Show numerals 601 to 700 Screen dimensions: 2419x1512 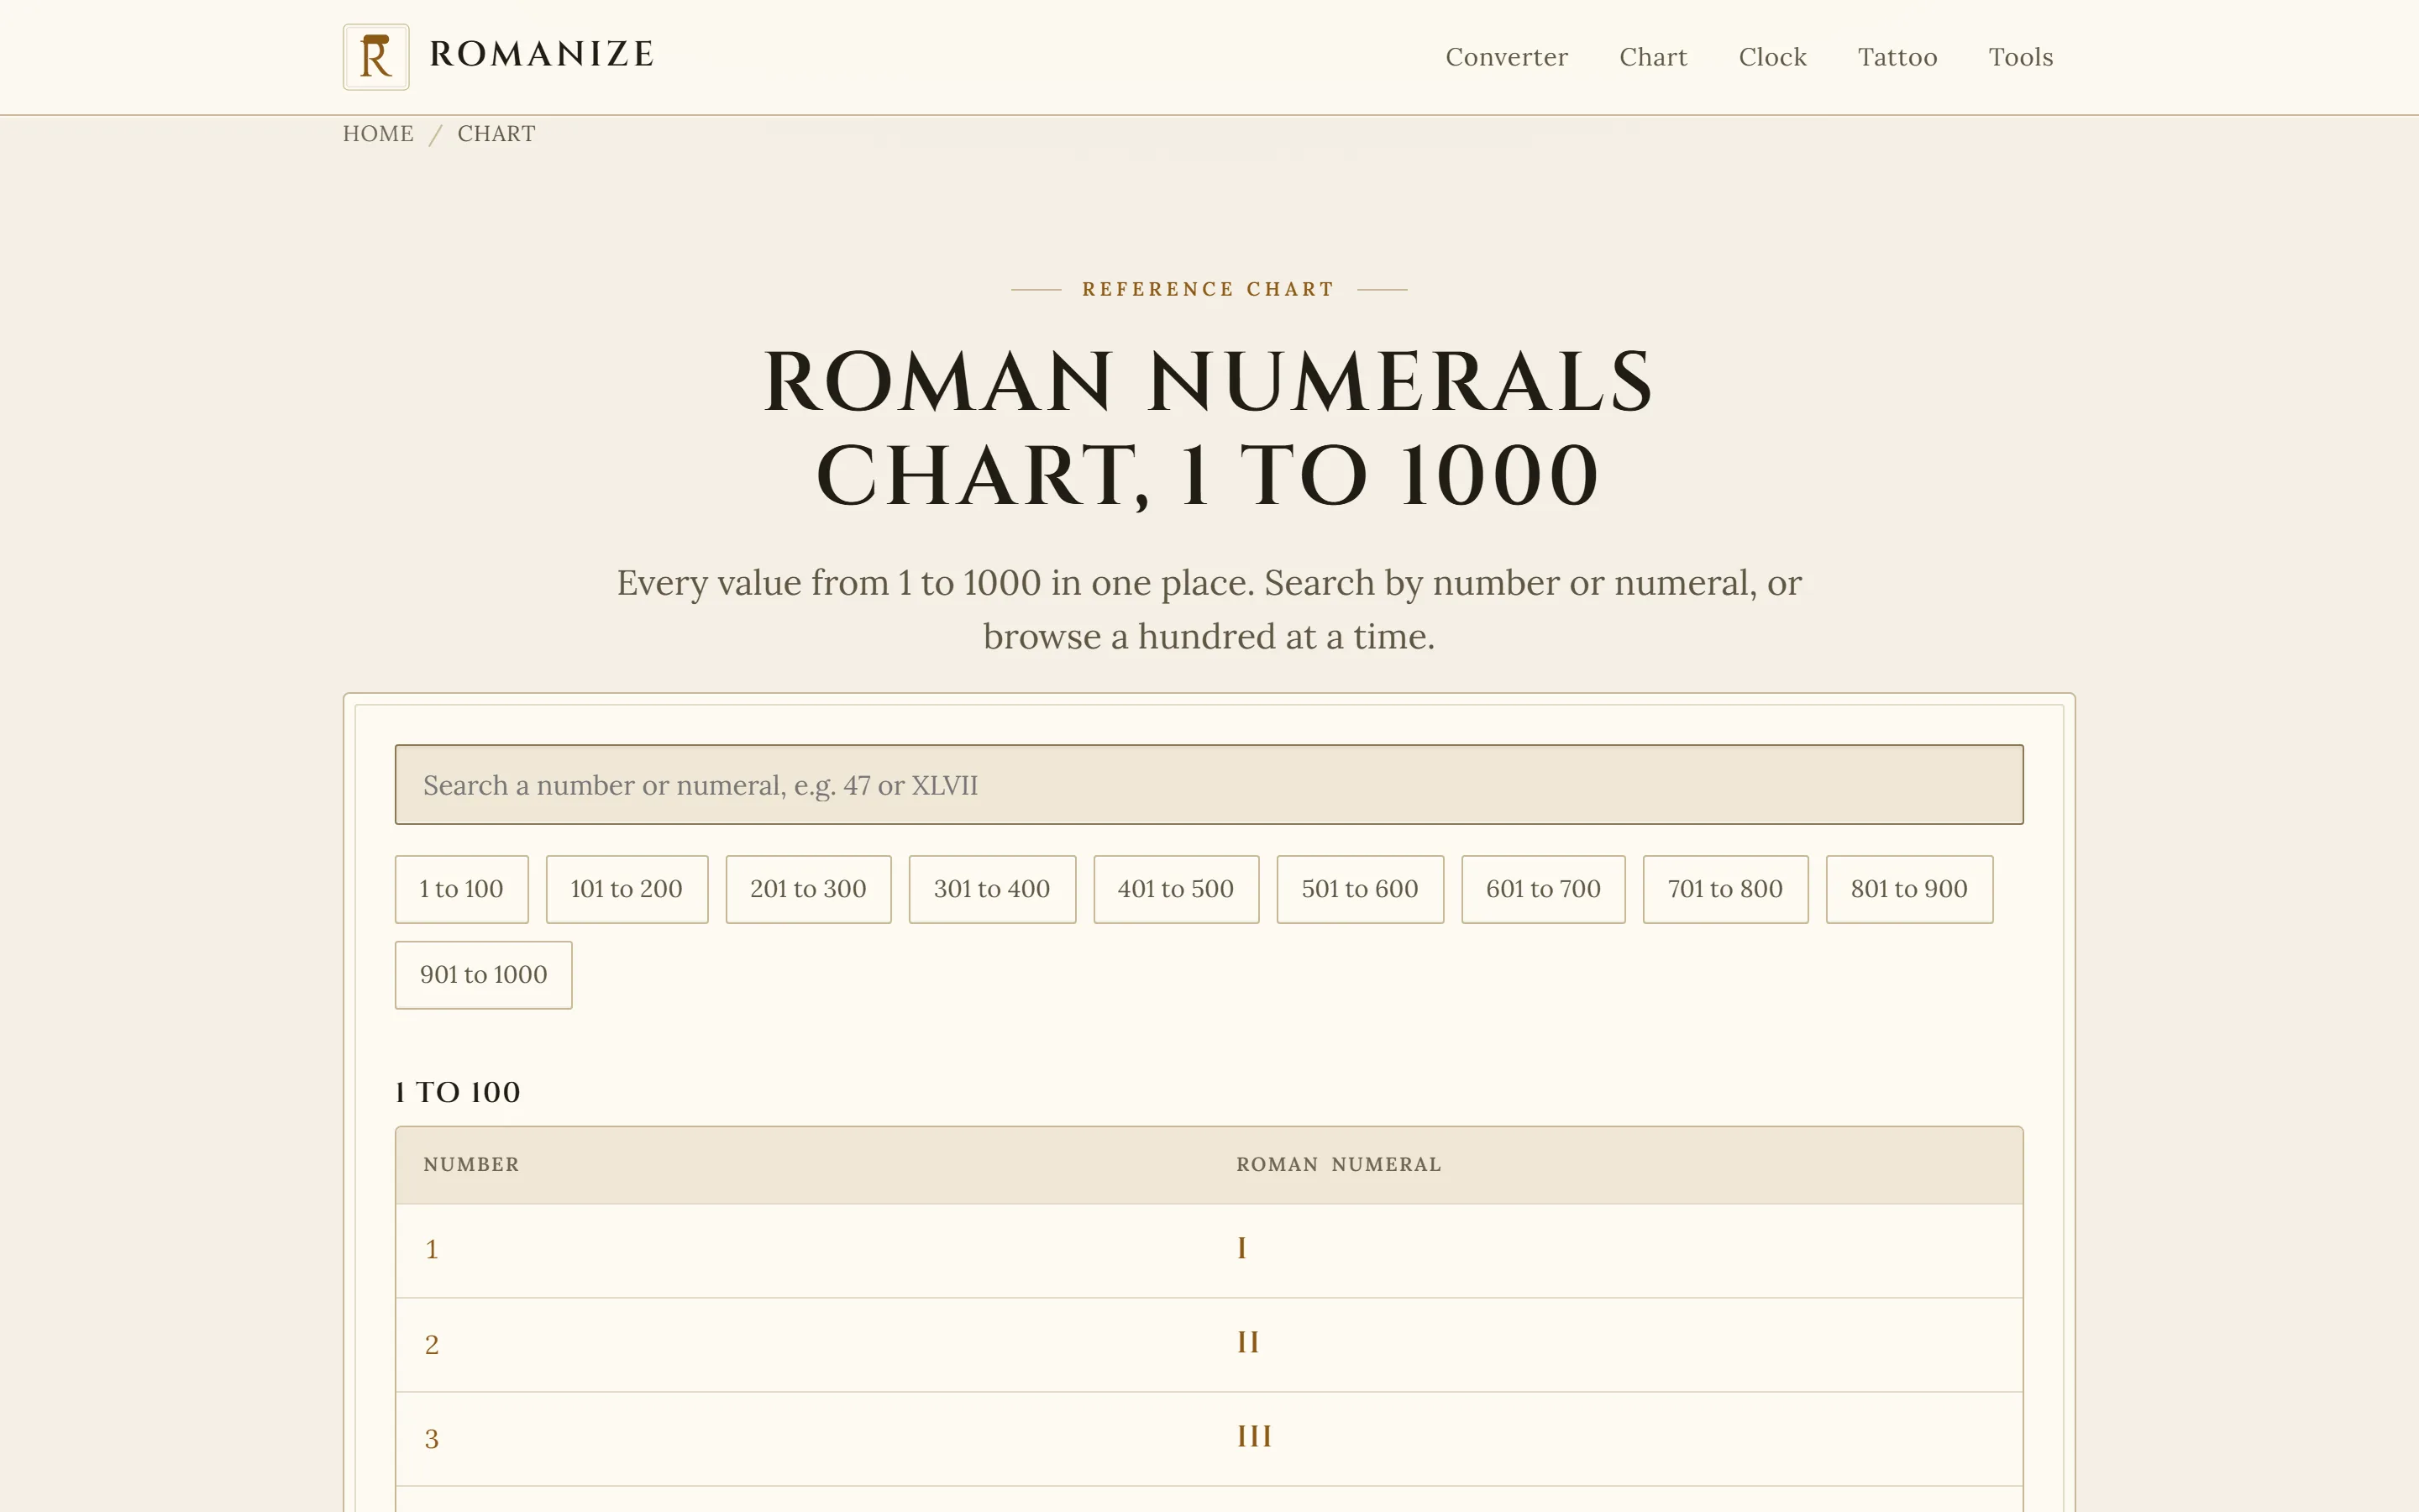1543,889
